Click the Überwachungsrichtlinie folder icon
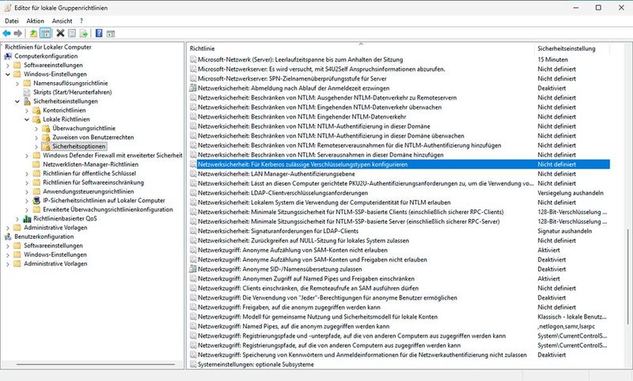633x381 pixels. [47, 129]
